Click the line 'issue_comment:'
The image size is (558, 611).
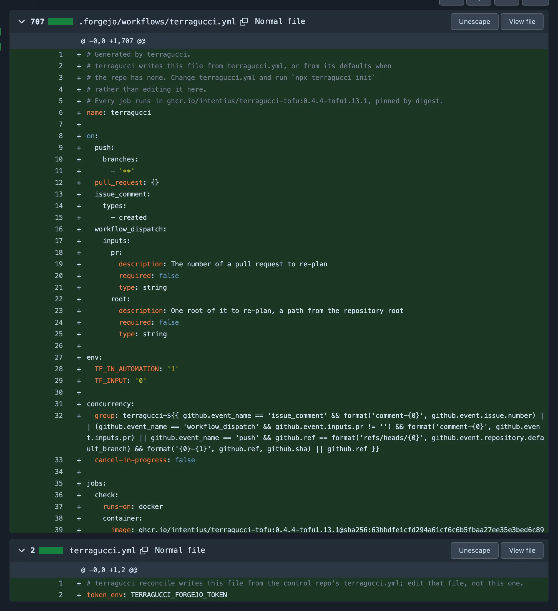tap(122, 194)
